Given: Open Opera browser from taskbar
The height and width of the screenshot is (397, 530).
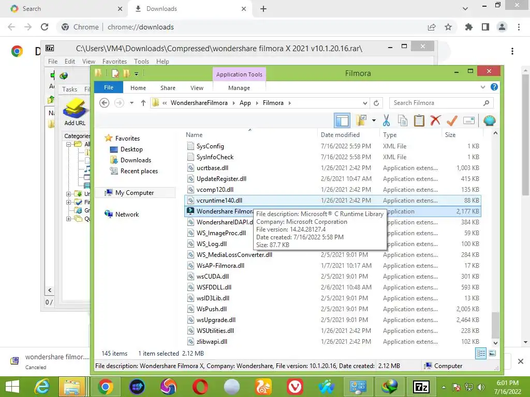Looking at the screenshot, I should (200, 387).
